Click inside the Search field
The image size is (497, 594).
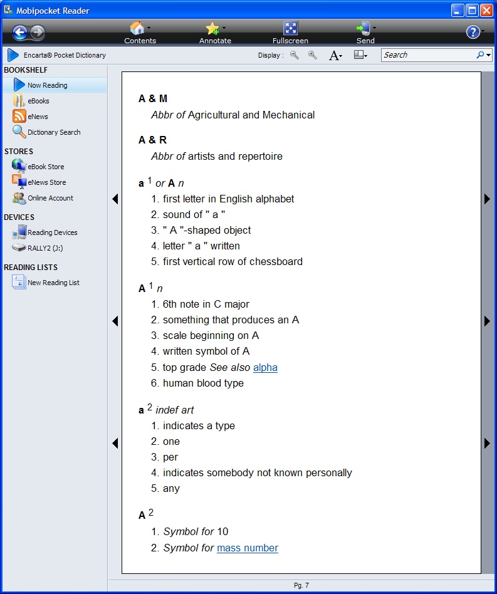click(x=428, y=55)
